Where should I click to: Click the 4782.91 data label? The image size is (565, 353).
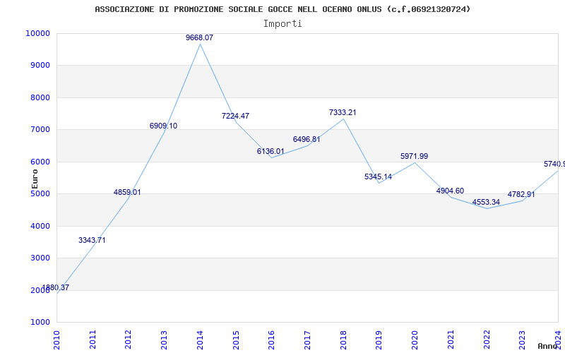(x=521, y=195)
